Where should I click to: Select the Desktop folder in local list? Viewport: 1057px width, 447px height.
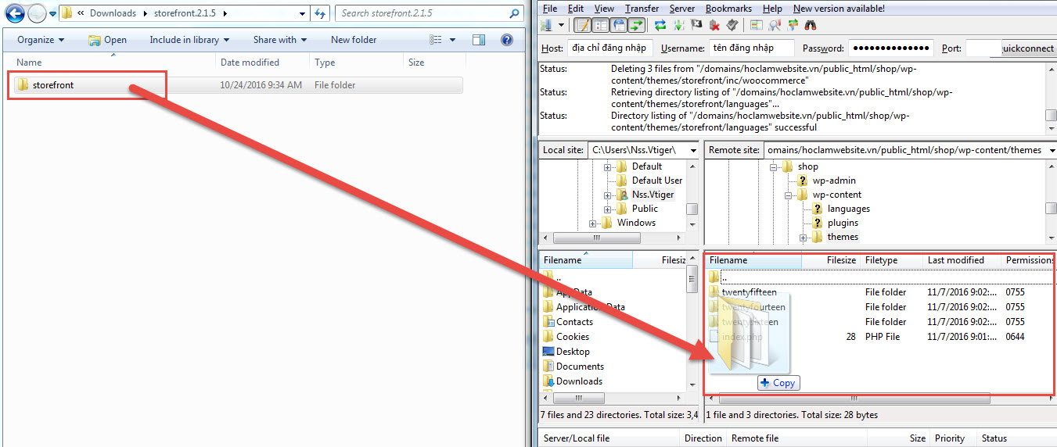click(573, 352)
